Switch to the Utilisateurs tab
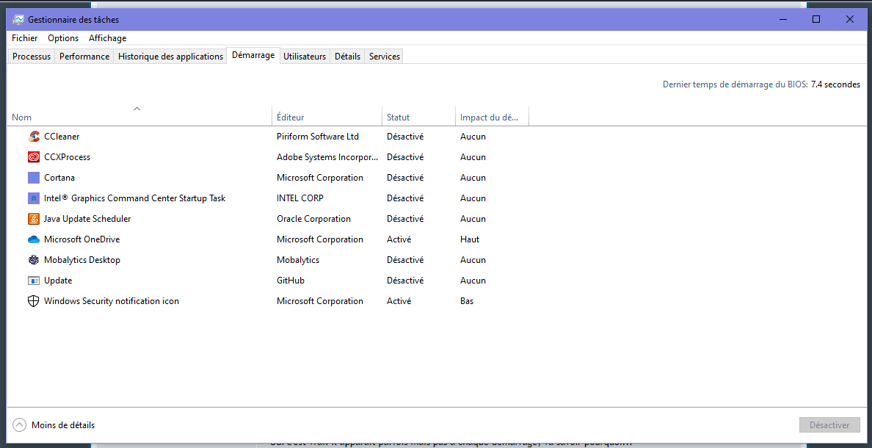 (305, 57)
